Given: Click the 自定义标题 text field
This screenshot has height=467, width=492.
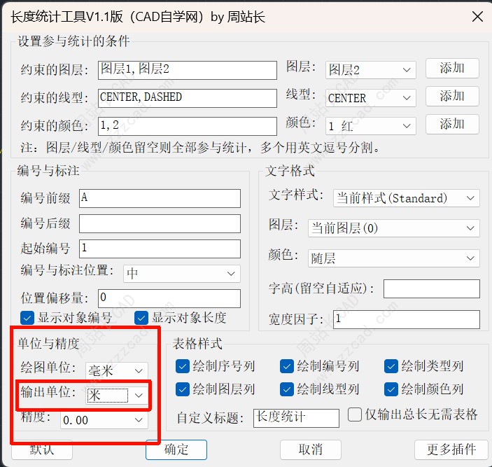Looking at the screenshot, I should point(295,418).
